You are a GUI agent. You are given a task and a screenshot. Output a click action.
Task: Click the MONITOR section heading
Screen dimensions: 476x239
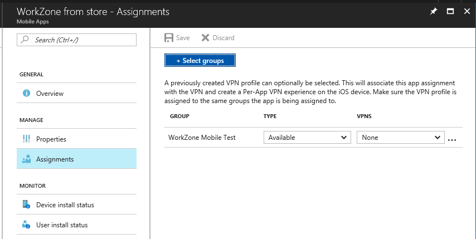coord(32,186)
